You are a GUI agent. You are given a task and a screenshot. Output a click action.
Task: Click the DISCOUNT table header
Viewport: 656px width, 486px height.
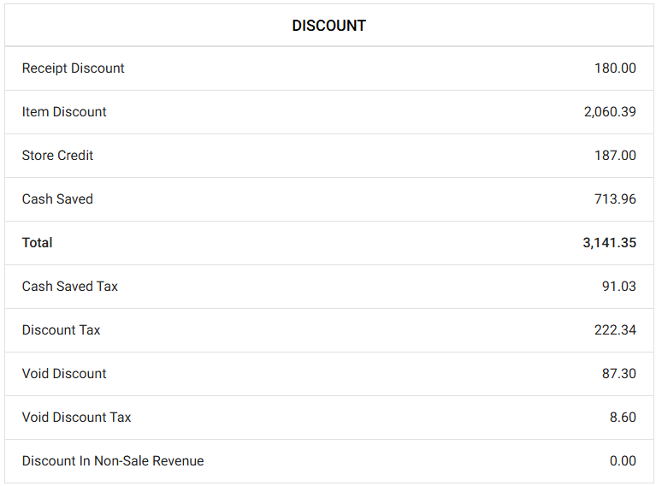328,26
